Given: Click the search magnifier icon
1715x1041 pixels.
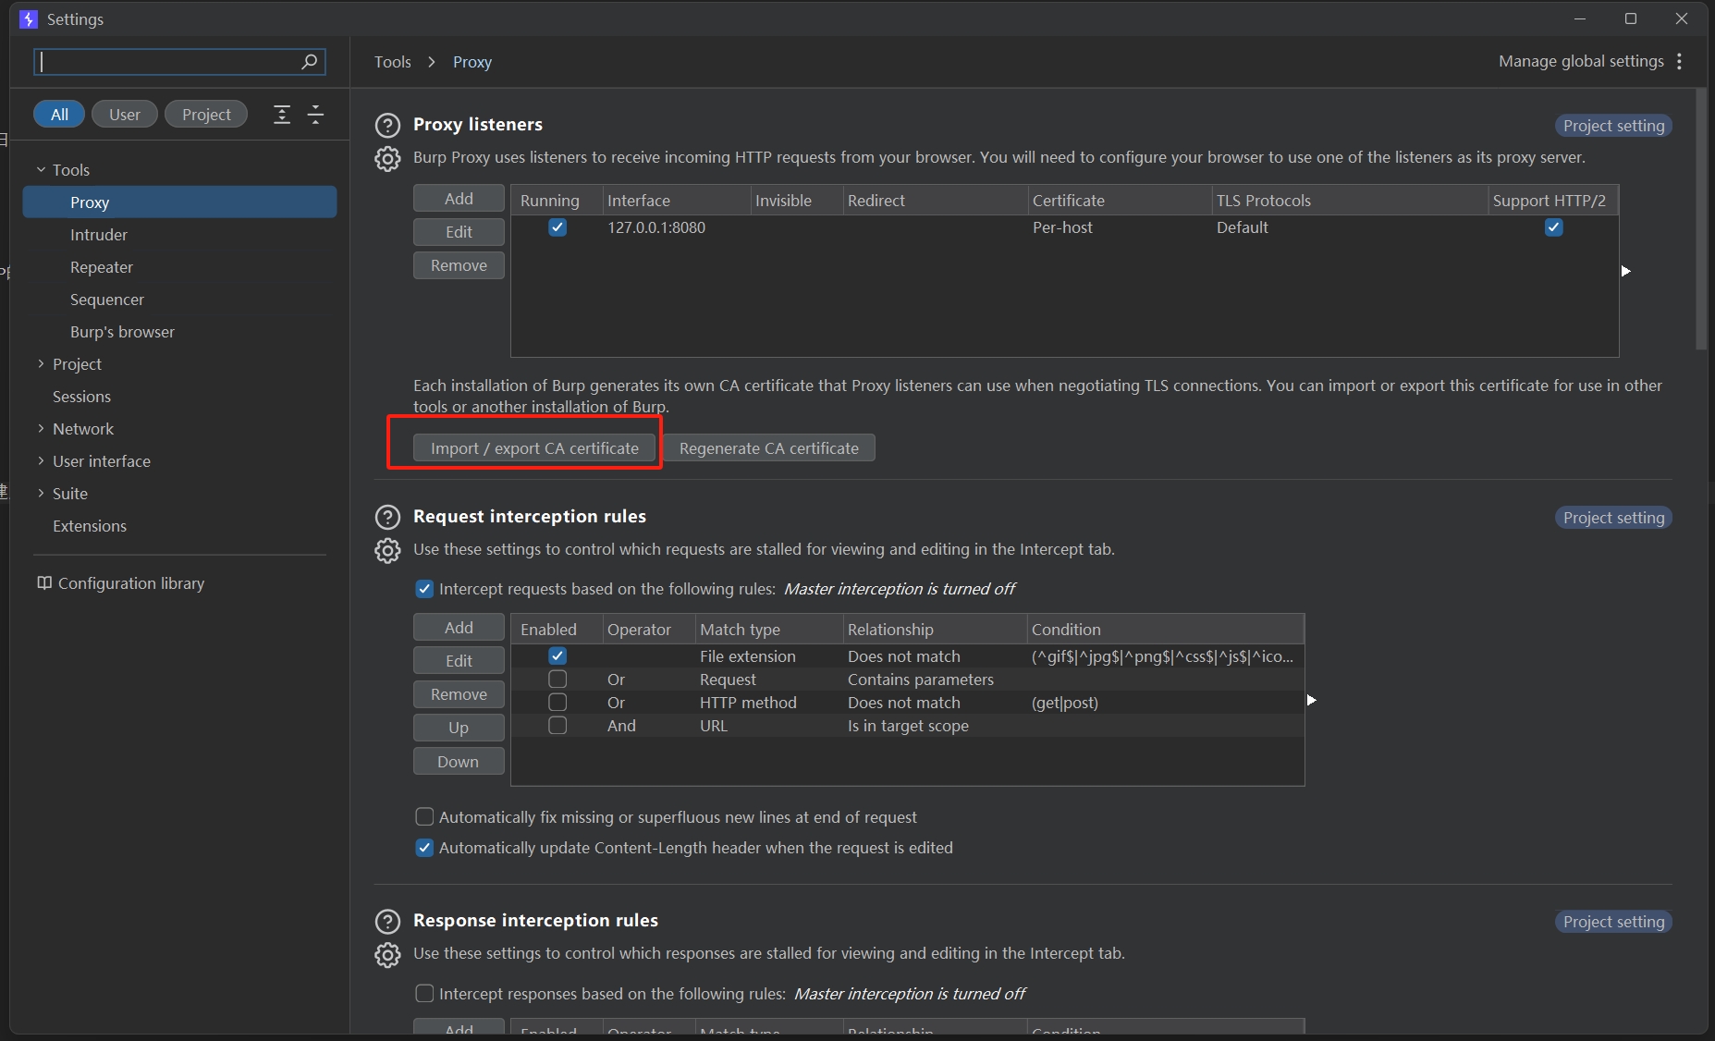Looking at the screenshot, I should click(x=309, y=61).
